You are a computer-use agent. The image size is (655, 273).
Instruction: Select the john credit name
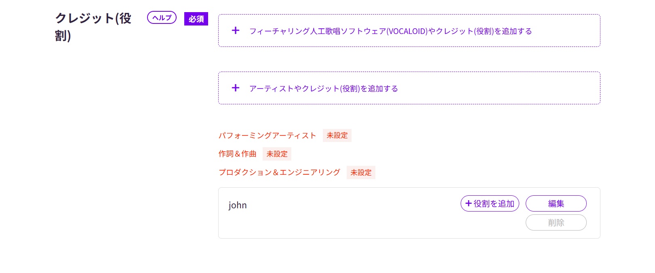coord(238,205)
